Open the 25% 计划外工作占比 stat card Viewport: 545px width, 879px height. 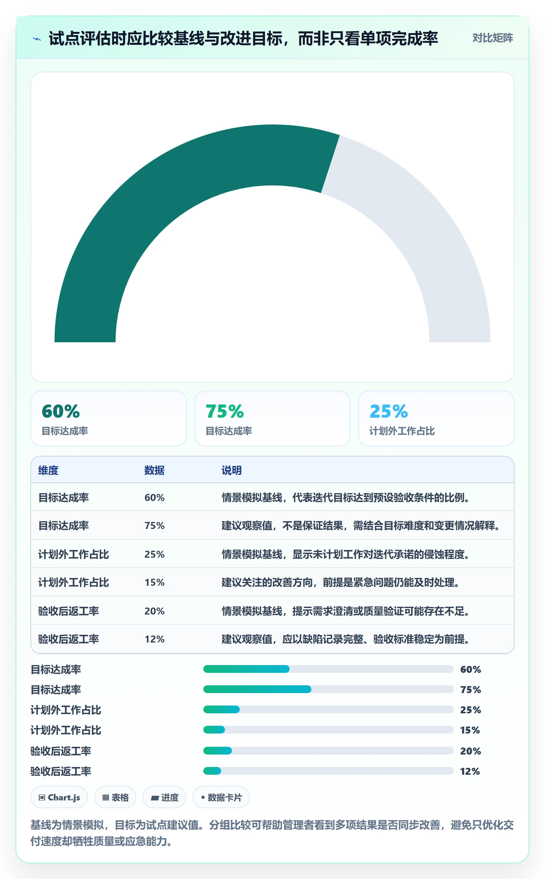click(436, 418)
